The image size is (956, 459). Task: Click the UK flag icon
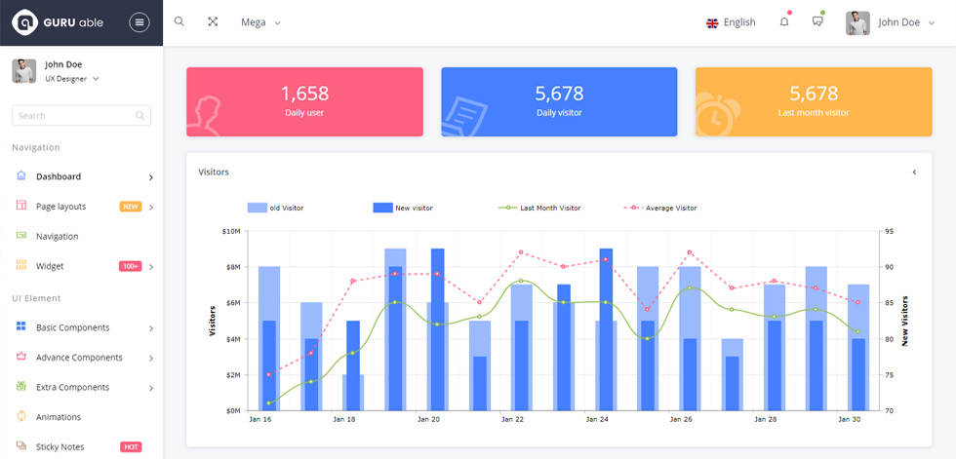(712, 23)
